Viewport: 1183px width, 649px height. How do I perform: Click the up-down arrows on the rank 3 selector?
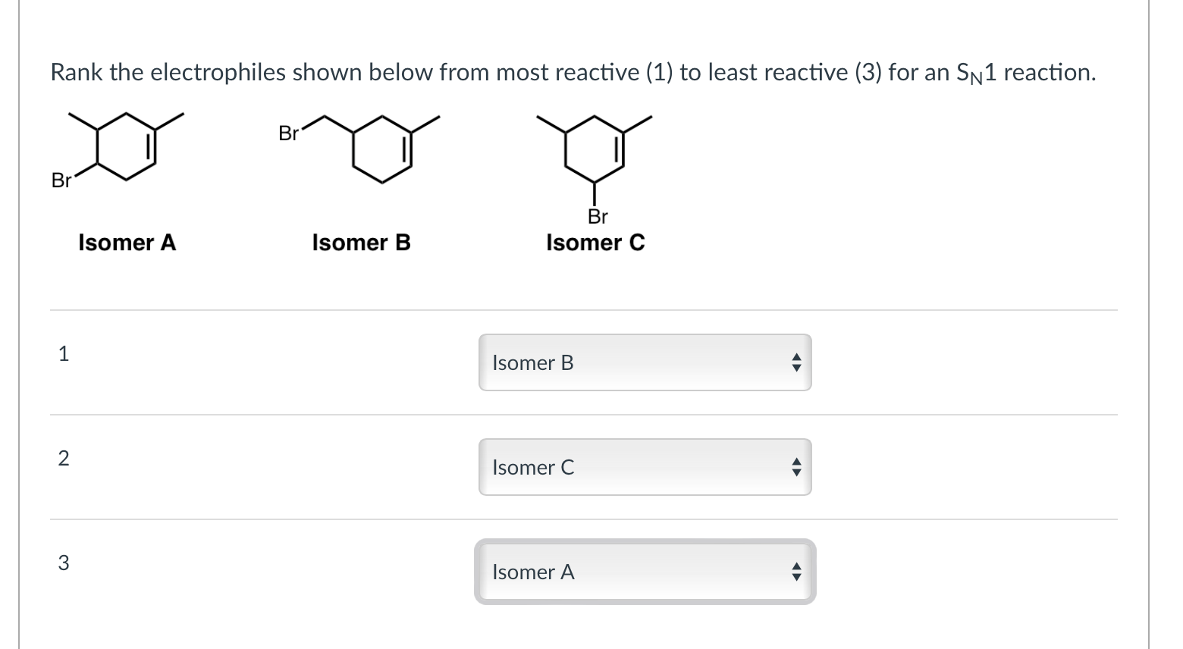(795, 572)
